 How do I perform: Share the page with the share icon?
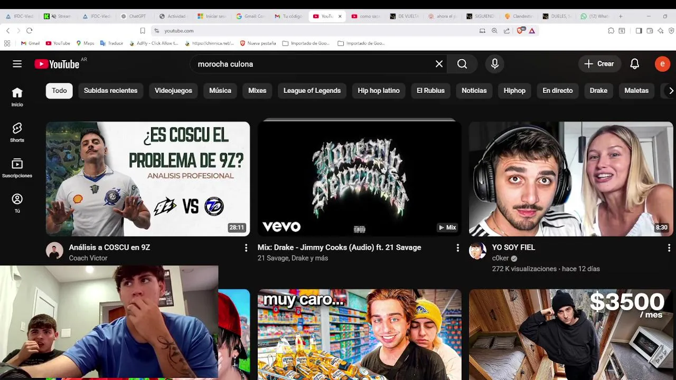[506, 31]
